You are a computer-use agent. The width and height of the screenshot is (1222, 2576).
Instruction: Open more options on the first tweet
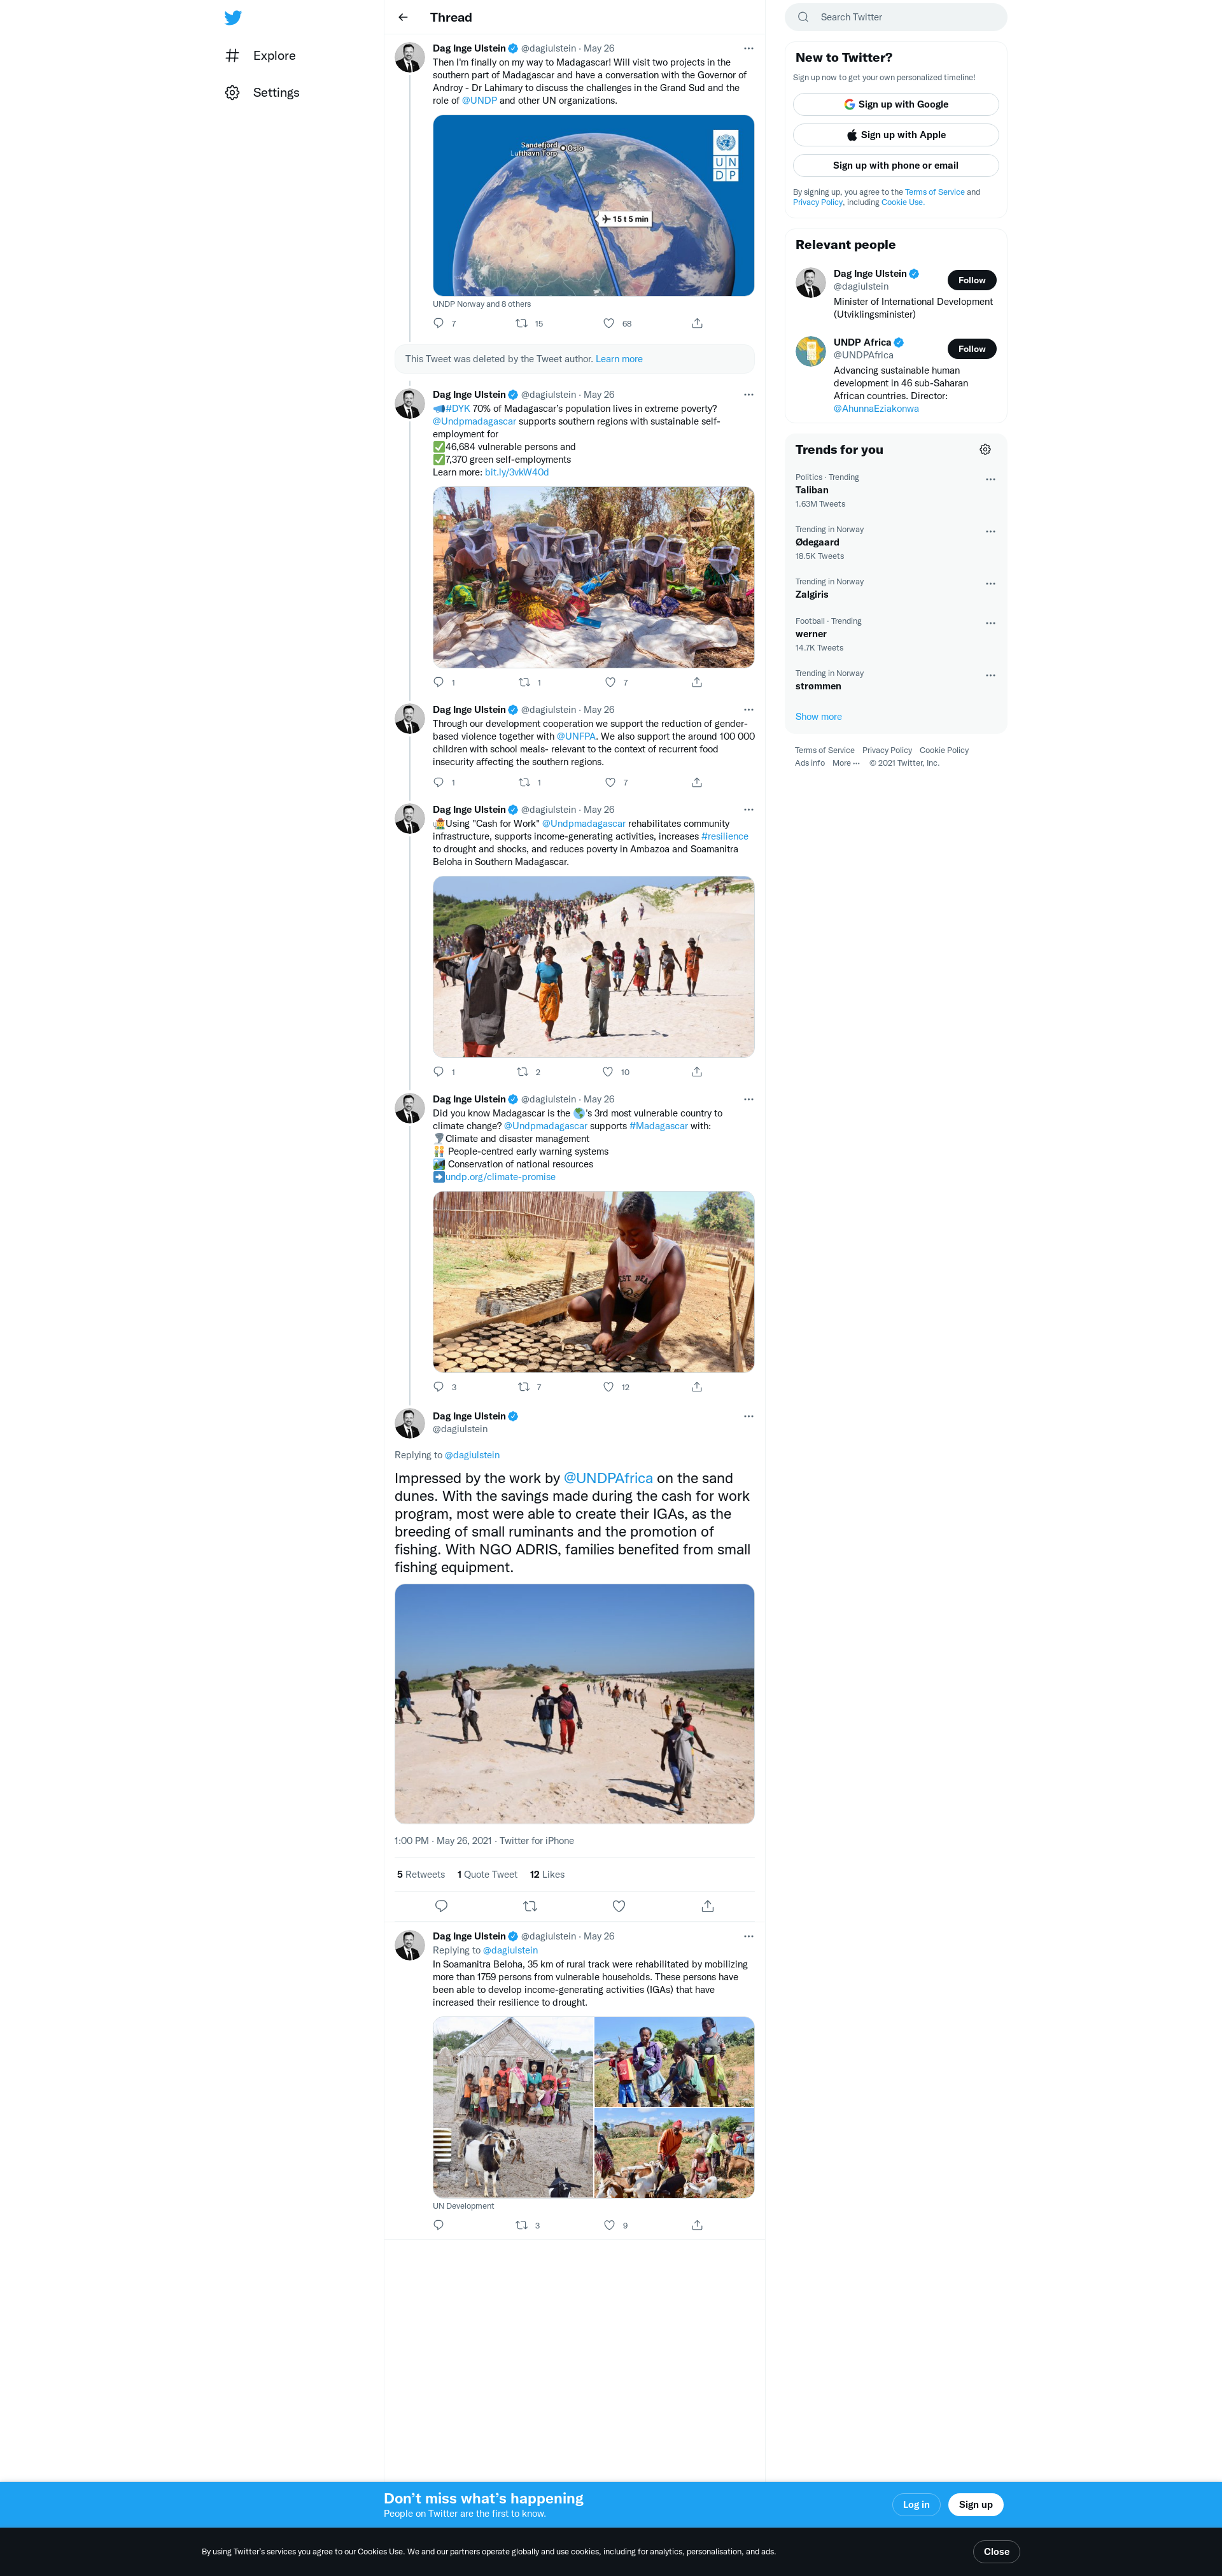pos(748,48)
